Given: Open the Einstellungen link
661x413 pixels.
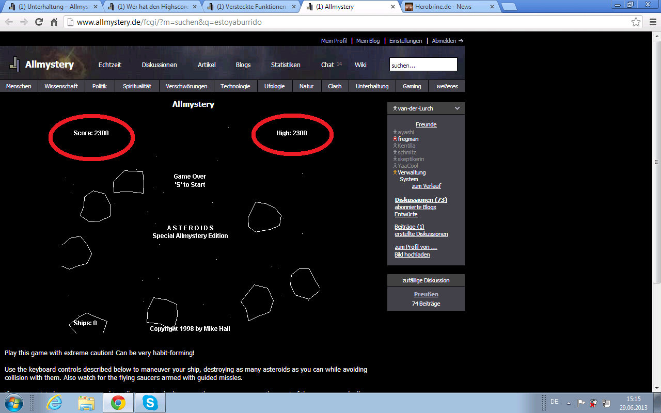Looking at the screenshot, I should [405, 41].
